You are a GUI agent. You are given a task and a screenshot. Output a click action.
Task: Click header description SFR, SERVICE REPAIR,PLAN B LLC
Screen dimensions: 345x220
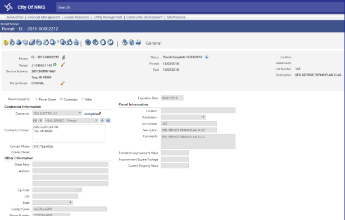[x=318, y=75]
